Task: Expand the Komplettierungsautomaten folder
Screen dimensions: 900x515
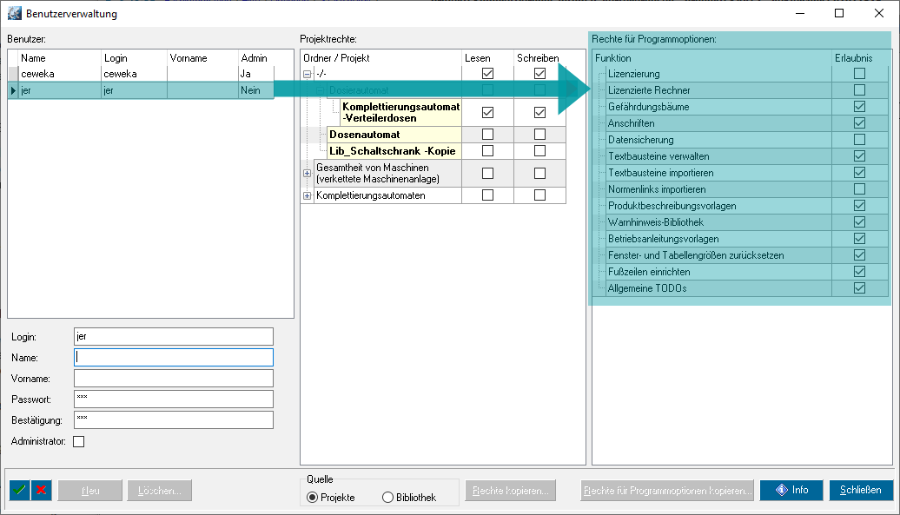Action: [307, 195]
